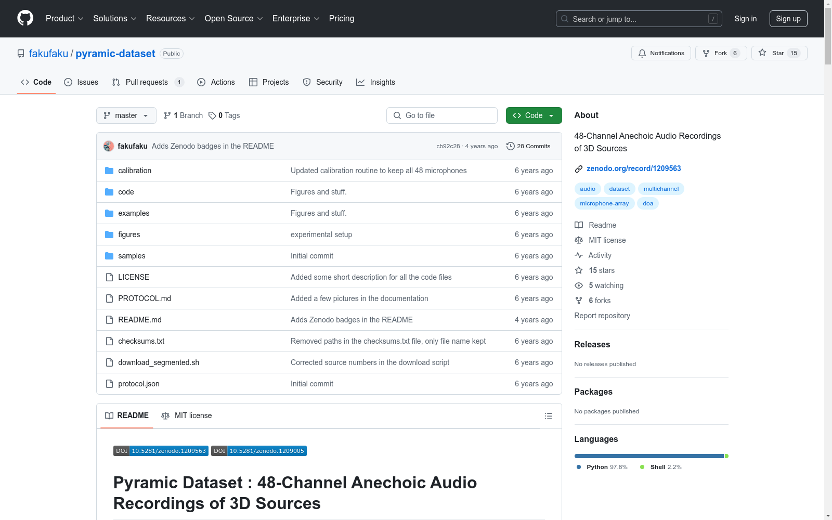Click the calibration folder icon
The height and width of the screenshot is (520, 832).
point(109,171)
